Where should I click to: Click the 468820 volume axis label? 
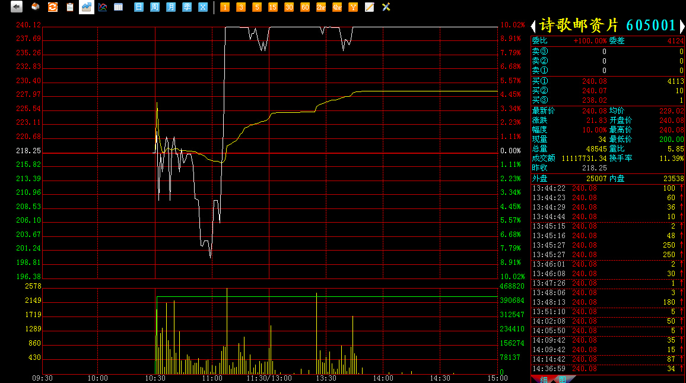tap(512, 286)
